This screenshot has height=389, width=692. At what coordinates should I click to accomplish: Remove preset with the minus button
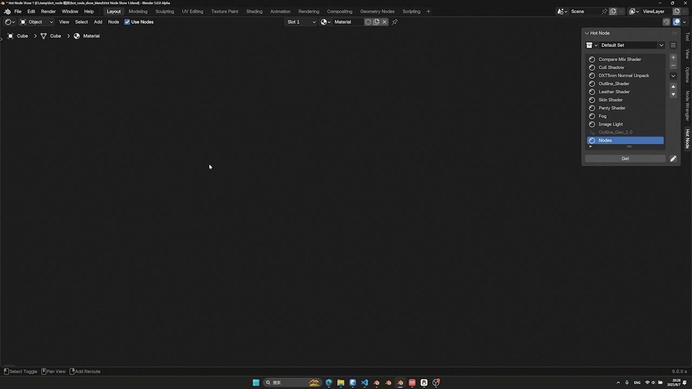tap(673, 65)
